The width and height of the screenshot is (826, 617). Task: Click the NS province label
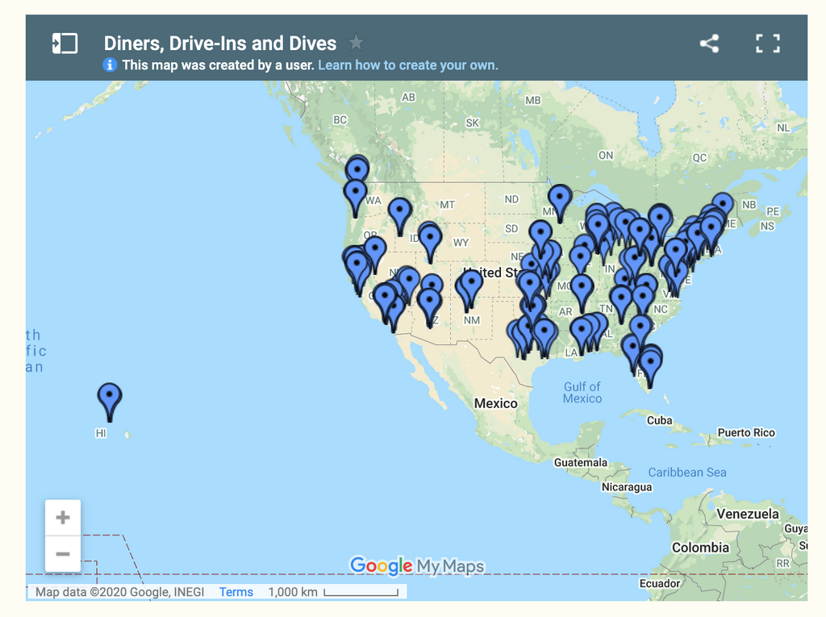pyautogui.click(x=768, y=227)
